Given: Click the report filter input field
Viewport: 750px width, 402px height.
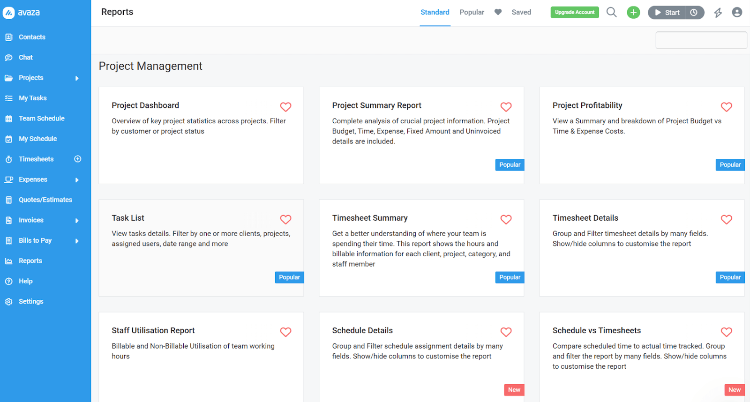Looking at the screenshot, I should click(701, 40).
